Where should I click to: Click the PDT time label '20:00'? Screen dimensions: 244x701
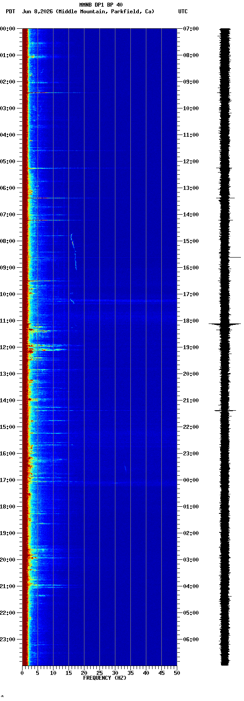point(8,560)
